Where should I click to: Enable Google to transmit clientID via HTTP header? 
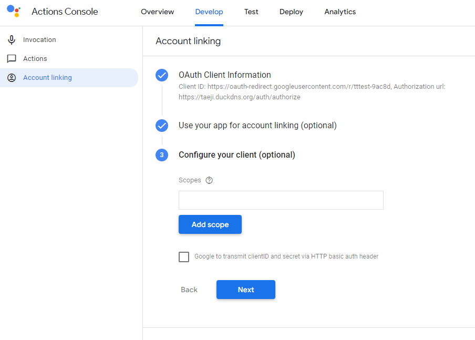pos(184,256)
